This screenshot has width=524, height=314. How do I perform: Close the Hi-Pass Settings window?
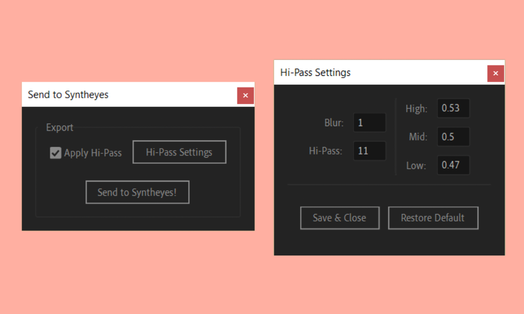496,73
